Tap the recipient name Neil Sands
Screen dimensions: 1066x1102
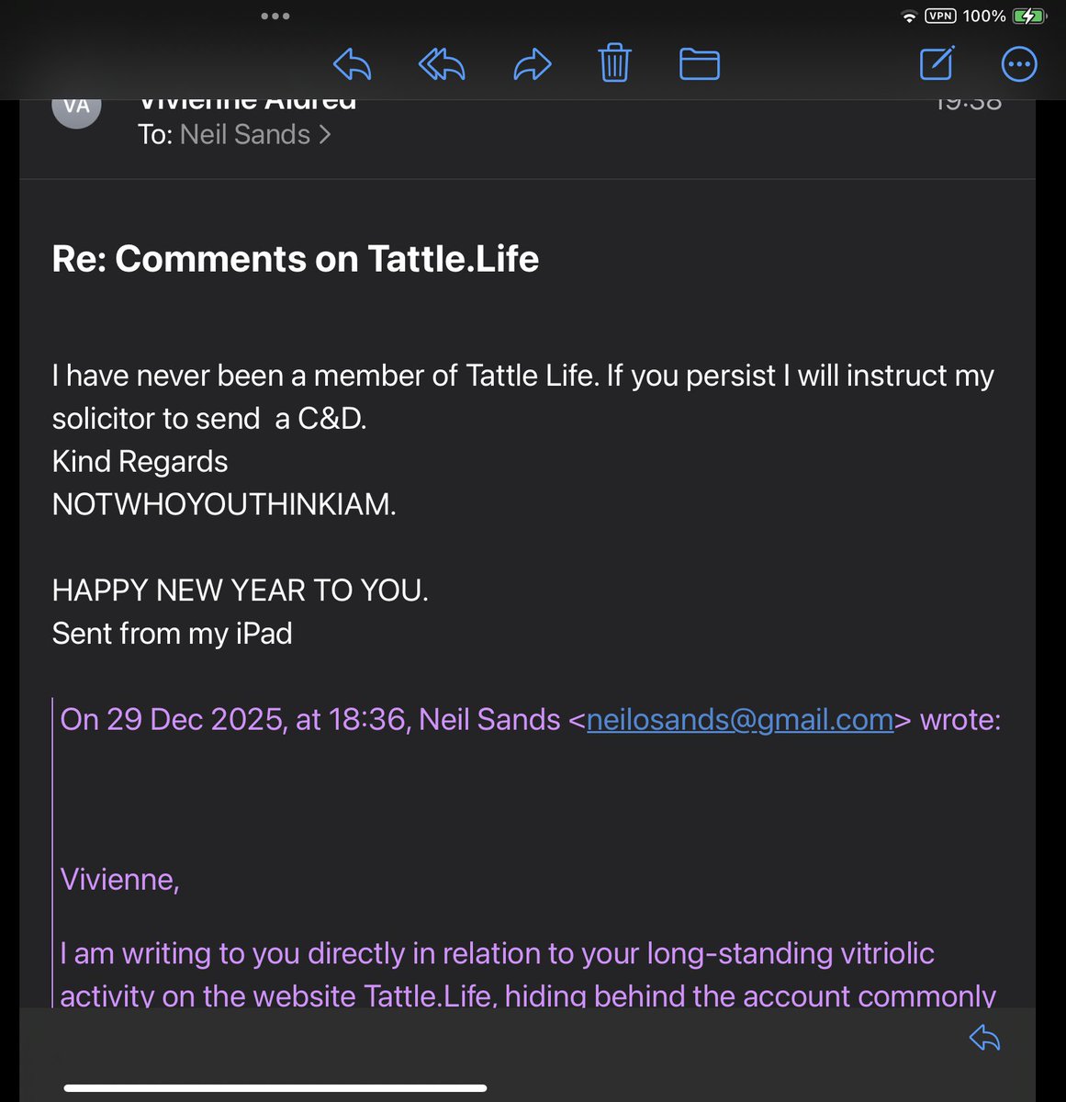click(x=245, y=135)
